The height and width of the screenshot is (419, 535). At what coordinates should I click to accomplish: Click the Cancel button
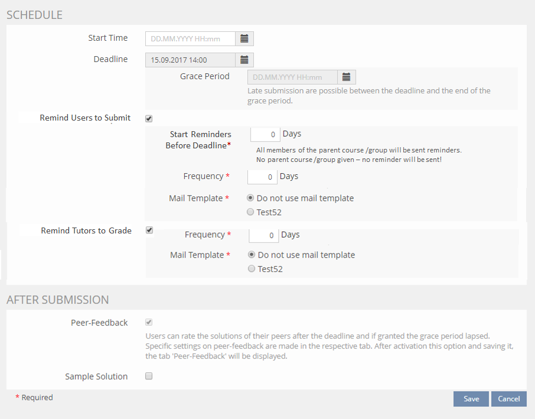point(508,399)
